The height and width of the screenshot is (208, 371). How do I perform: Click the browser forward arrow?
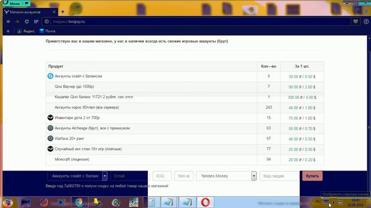point(17,21)
